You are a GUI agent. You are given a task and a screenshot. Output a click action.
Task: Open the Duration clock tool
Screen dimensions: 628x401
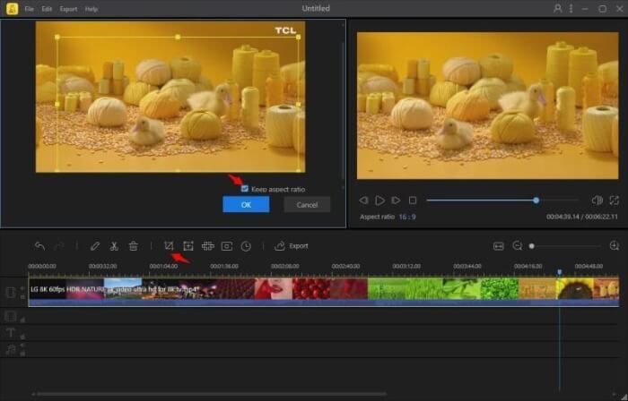(246, 245)
